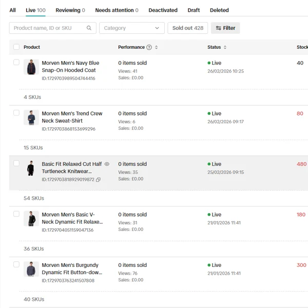
Task: Expand 15 SKUs row
Action: coord(33,147)
